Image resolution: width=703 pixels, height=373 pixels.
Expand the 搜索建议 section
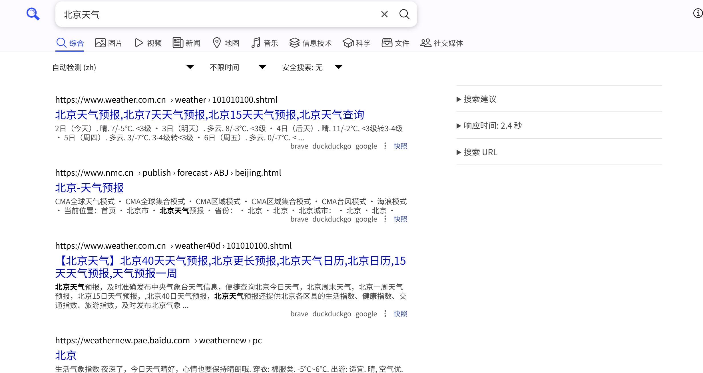click(480, 99)
